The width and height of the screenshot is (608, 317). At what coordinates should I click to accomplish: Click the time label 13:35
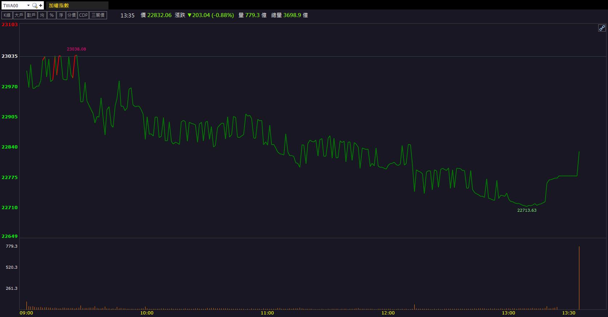pyautogui.click(x=127, y=15)
